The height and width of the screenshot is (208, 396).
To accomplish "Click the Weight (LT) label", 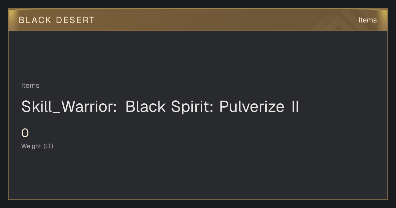I will coord(37,146).
